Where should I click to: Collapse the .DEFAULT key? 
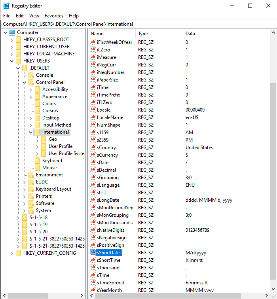[18, 68]
